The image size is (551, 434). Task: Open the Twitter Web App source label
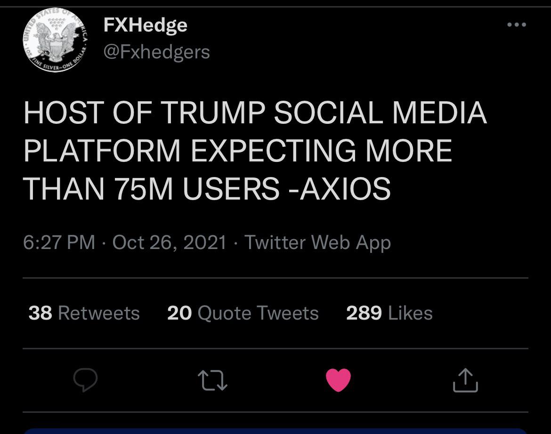point(318,242)
